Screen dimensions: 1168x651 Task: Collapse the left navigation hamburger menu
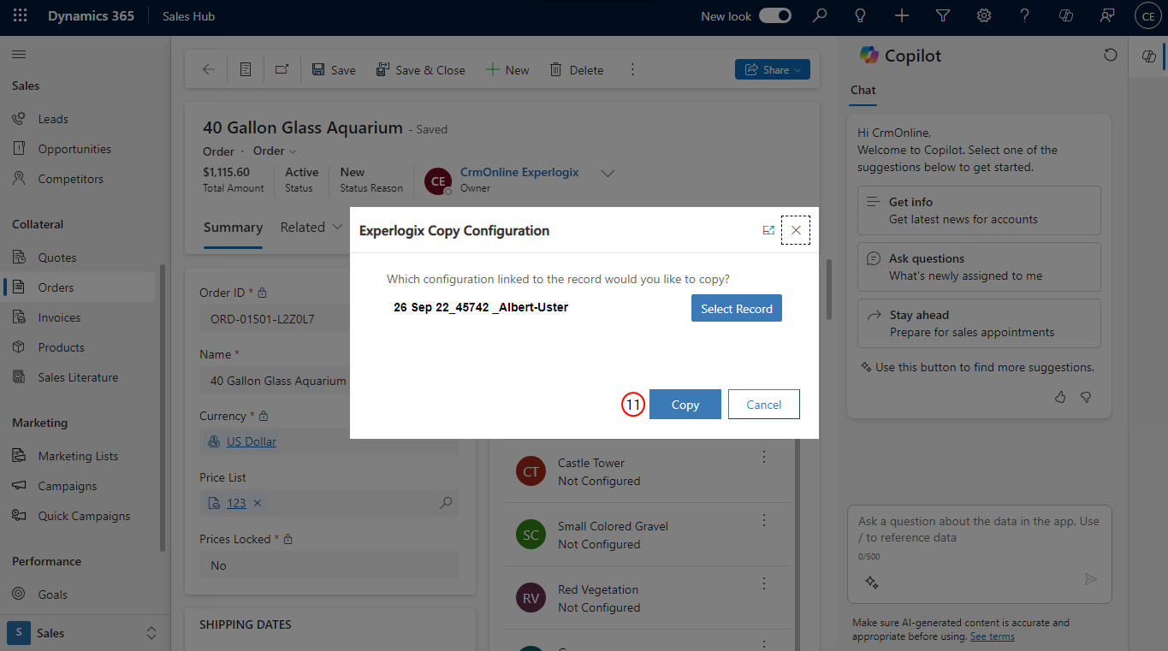coord(19,54)
